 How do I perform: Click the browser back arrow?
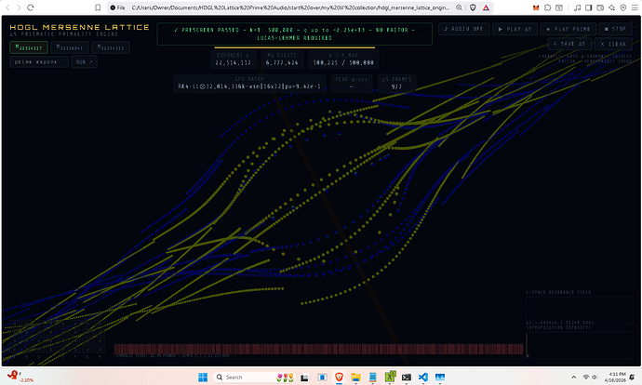(x=9, y=7)
